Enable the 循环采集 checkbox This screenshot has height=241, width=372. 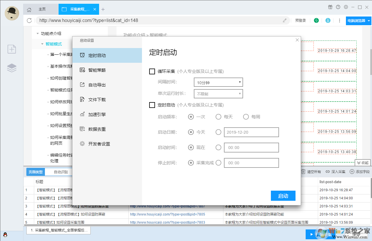pos(152,71)
